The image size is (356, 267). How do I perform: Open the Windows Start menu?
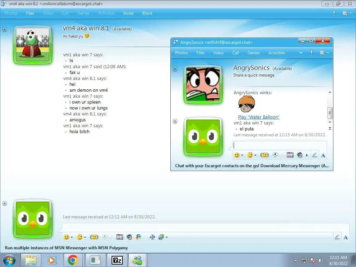point(9,260)
